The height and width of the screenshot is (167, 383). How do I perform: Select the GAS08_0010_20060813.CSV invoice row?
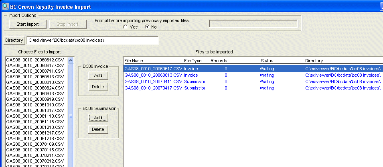(253, 75)
